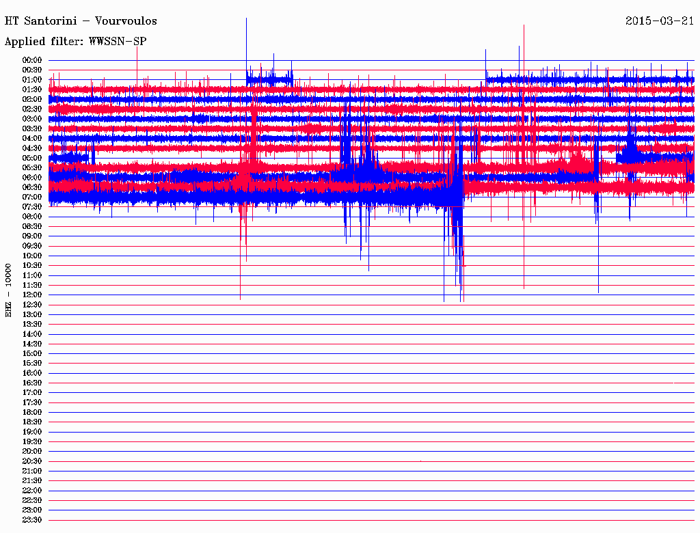The height and width of the screenshot is (533, 700).
Task: Select the 10:30 time label
Action: (32, 266)
